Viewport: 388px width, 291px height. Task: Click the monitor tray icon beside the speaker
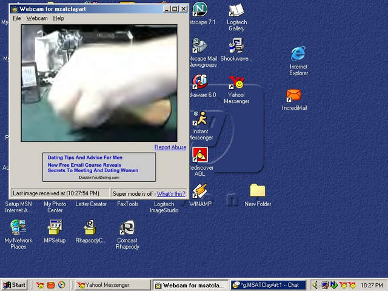pyautogui.click(x=325, y=285)
